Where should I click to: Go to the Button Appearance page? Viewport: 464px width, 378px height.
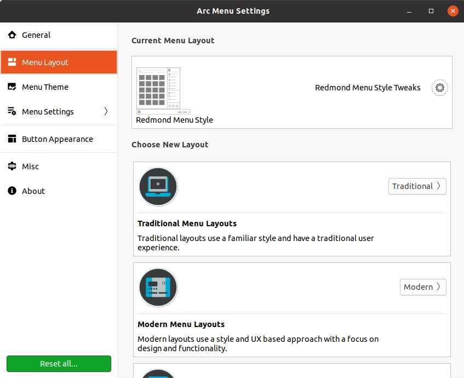click(x=57, y=139)
